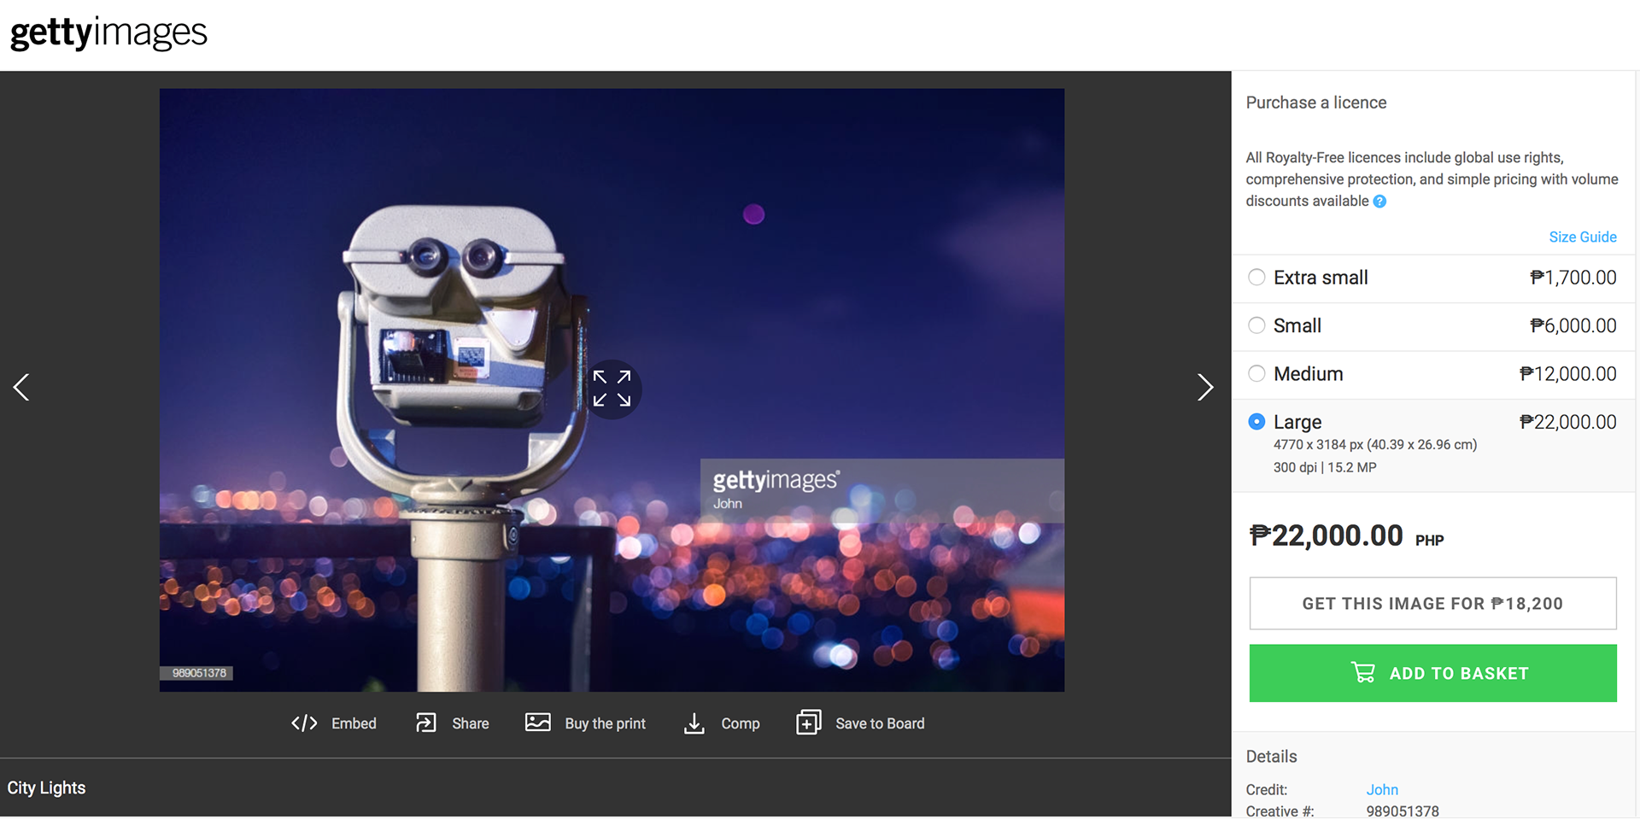Go to the next image arrow
The height and width of the screenshot is (837, 1640).
[1204, 387]
